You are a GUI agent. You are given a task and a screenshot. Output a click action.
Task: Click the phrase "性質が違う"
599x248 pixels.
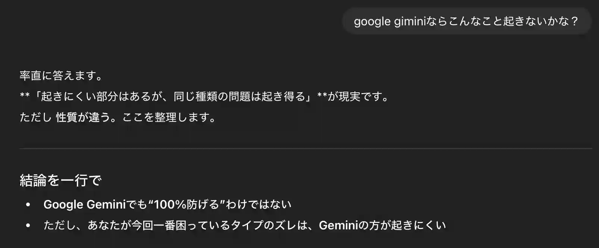point(78,118)
